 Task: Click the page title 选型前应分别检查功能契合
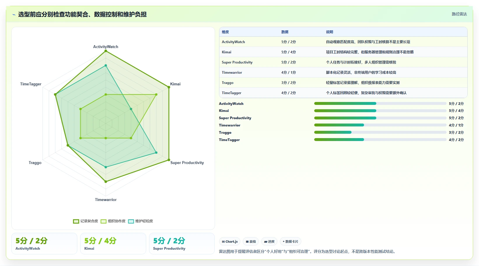click(x=82, y=14)
